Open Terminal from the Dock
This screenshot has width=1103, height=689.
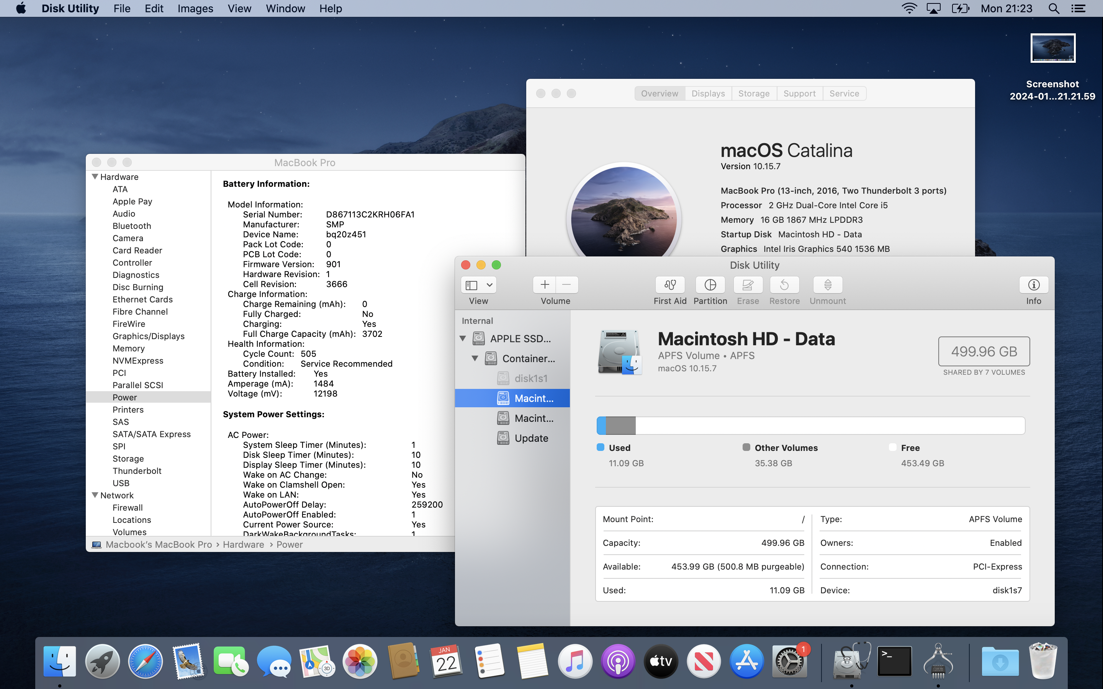(x=895, y=661)
